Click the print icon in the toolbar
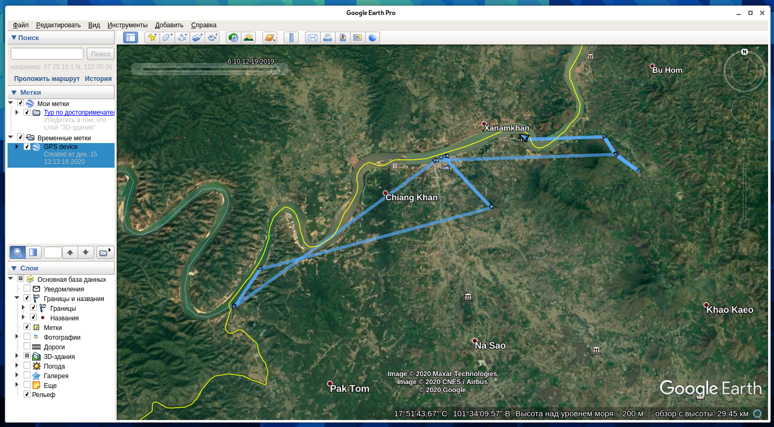Screen dimensions: 774x427 (x=328, y=38)
